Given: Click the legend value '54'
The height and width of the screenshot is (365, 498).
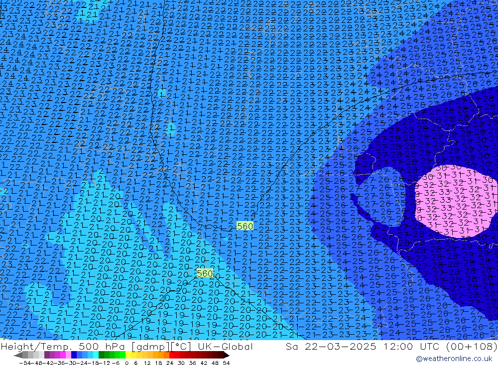Looking at the screenshot, I should pos(226,363).
